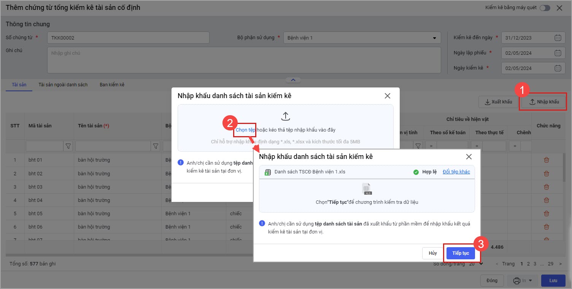Click Tiếp tục to continue import
The image size is (572, 289).
coord(461,253)
